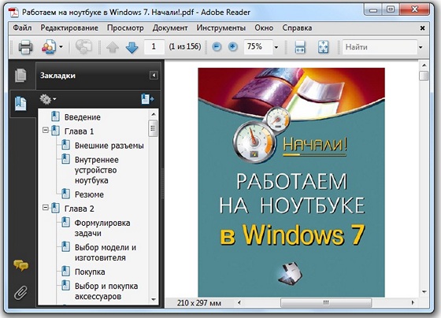This screenshot has height=318, width=441.
Task: Click the 210 x 297 мм page size label
Action: pyautogui.click(x=198, y=303)
